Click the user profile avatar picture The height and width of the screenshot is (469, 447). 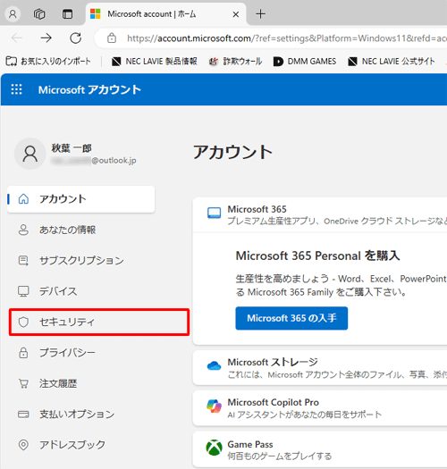(x=30, y=154)
